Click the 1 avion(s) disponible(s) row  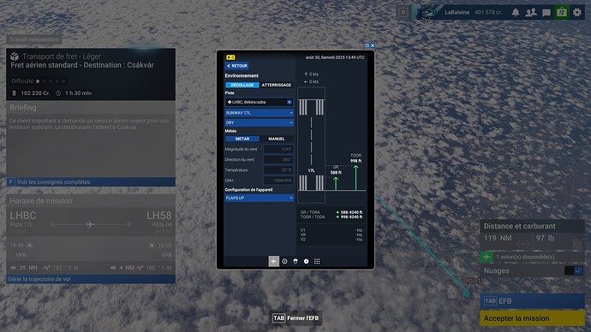point(532,257)
